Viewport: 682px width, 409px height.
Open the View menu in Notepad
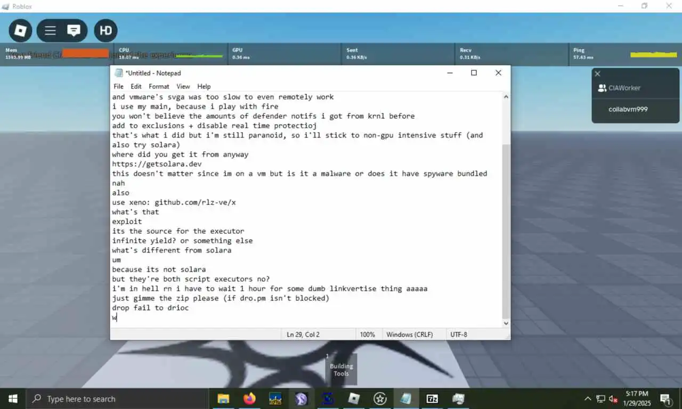click(183, 86)
